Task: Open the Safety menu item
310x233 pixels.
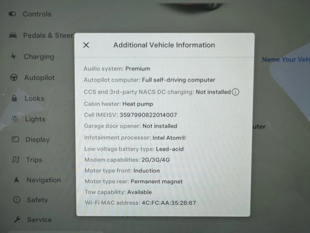Action: 37,200
